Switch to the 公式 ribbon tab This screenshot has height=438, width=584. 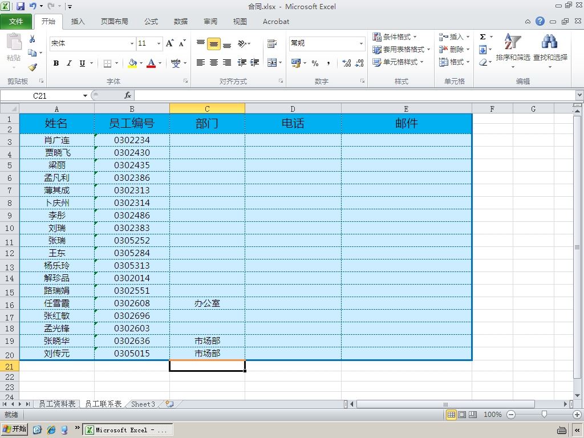151,22
